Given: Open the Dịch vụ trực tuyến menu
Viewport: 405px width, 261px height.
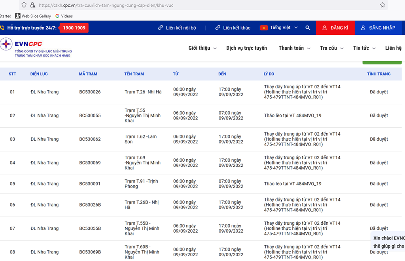Looking at the screenshot, I should tap(246, 48).
